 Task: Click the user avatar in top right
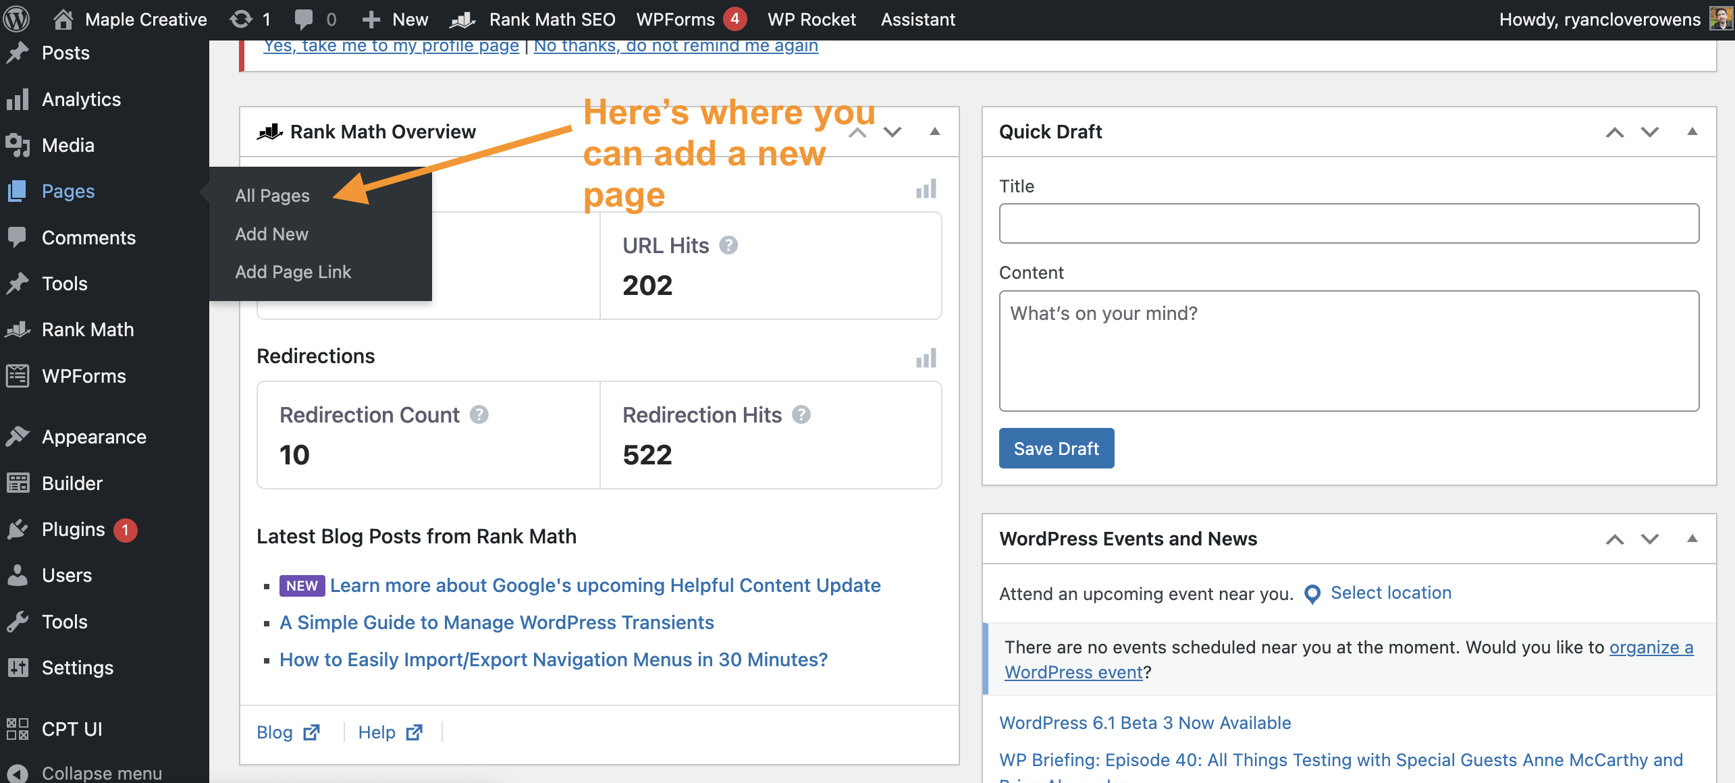pos(1720,19)
